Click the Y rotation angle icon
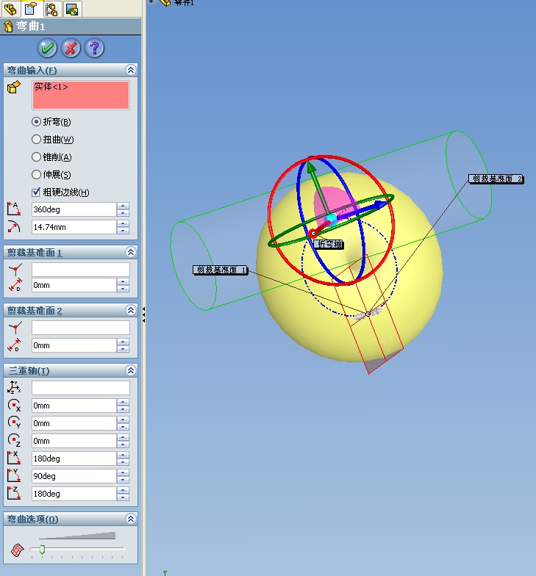 [14, 476]
